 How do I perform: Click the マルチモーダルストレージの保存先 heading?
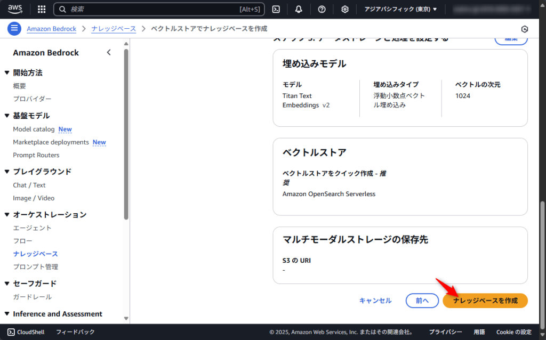pos(355,239)
